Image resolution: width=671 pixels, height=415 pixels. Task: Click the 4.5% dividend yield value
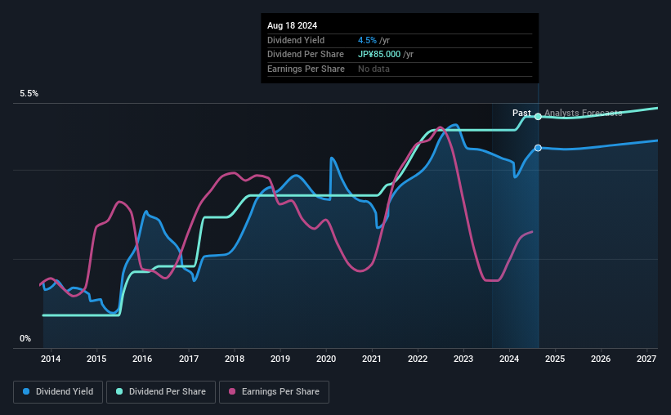(x=367, y=40)
